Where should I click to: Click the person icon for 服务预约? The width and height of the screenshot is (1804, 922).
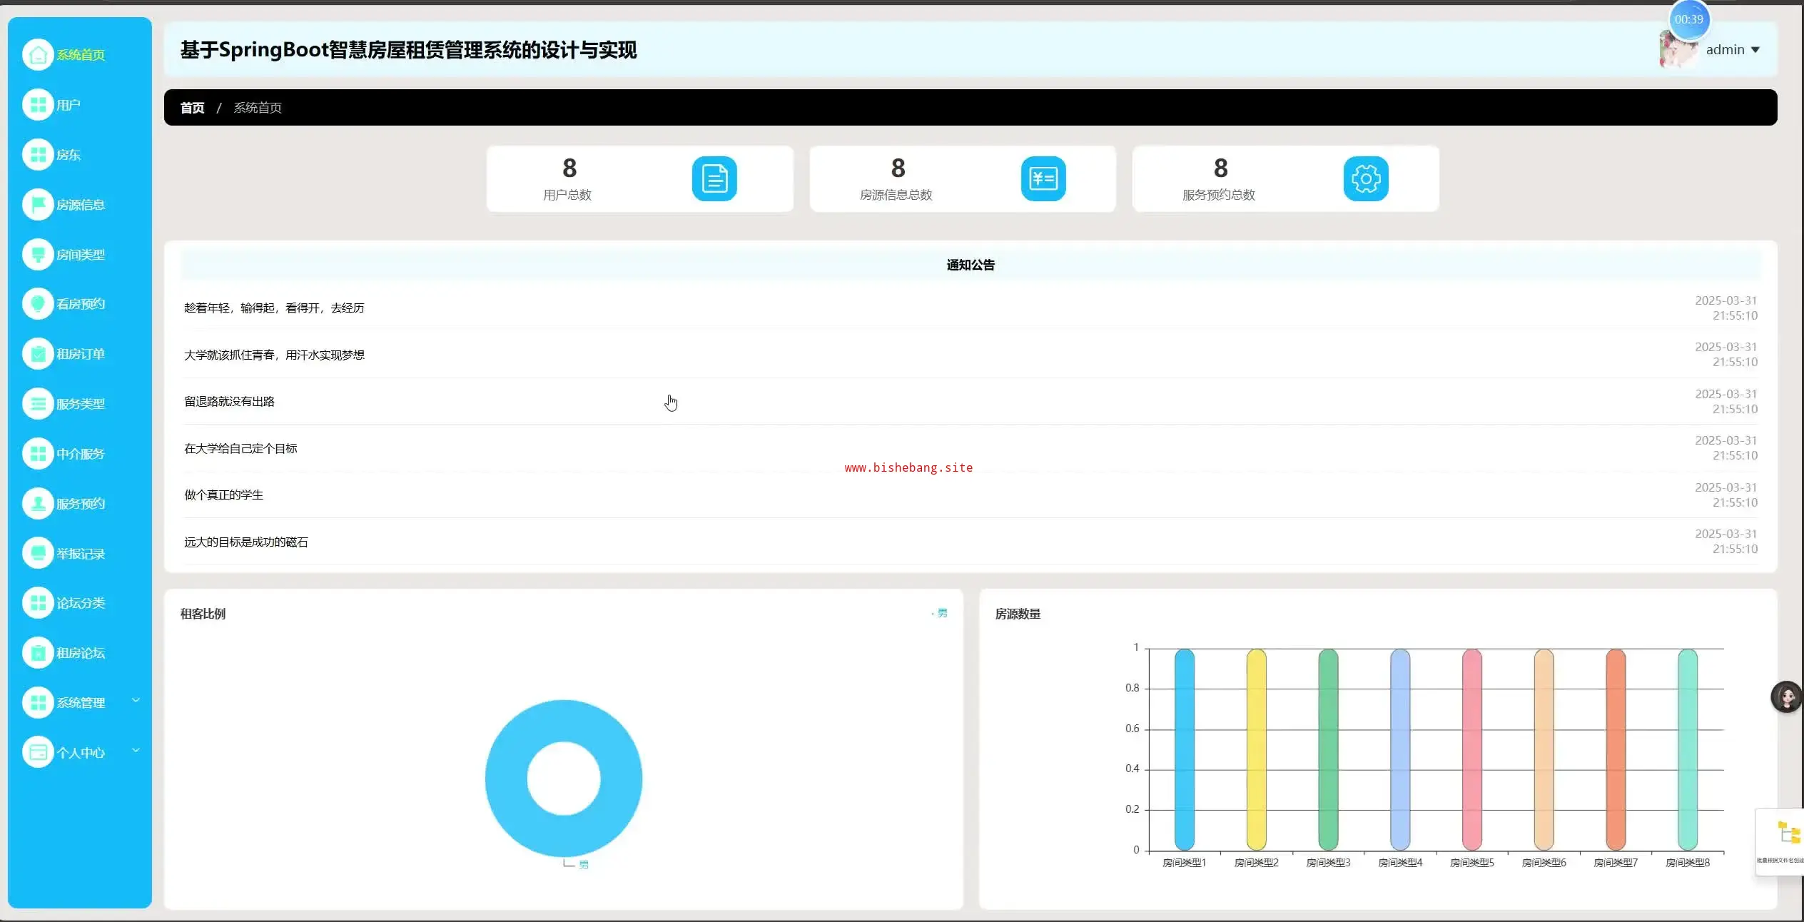click(38, 504)
